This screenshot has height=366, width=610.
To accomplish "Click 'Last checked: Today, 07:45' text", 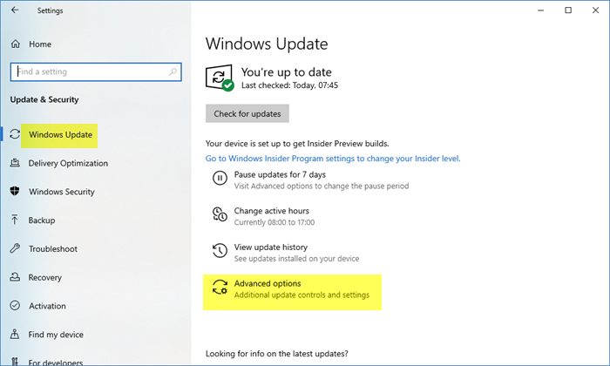I will 290,85.
